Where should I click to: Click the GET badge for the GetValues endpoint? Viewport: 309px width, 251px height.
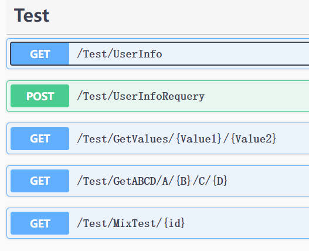40,138
